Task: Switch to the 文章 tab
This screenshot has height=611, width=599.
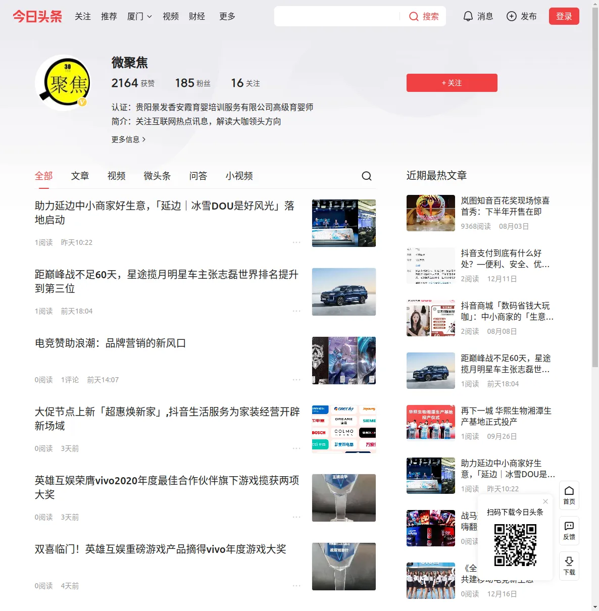Action: coord(80,176)
